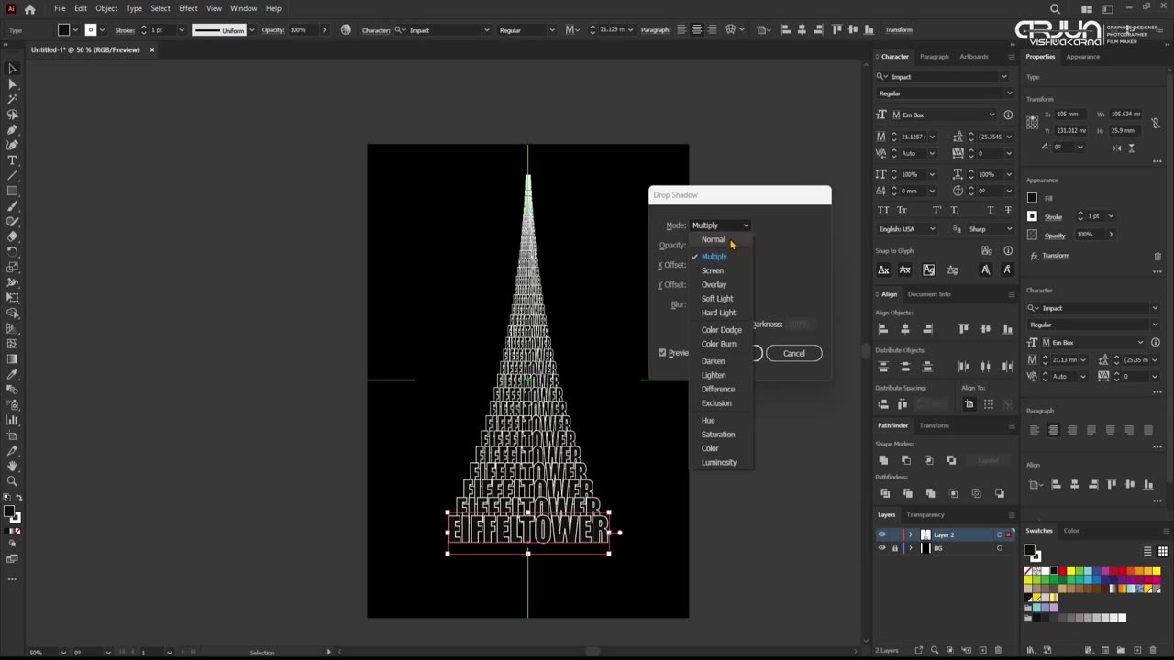Open the Effect menu
Image resolution: width=1174 pixels, height=660 pixels.
(x=188, y=8)
